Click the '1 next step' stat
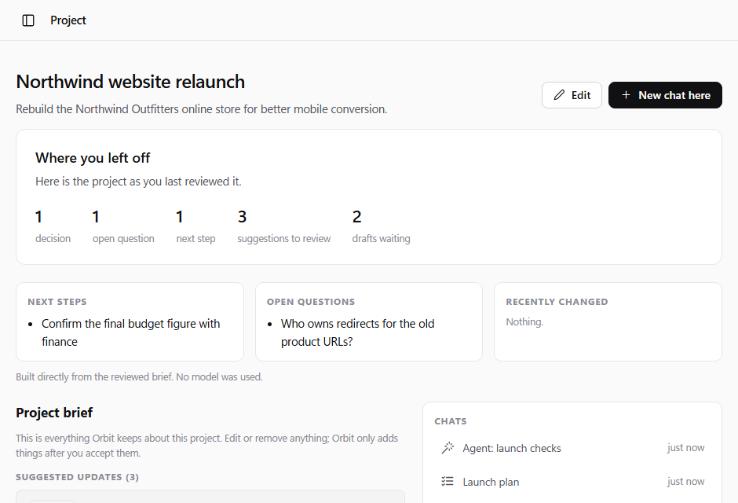Viewport: 738px width, 503px height. coord(195,226)
